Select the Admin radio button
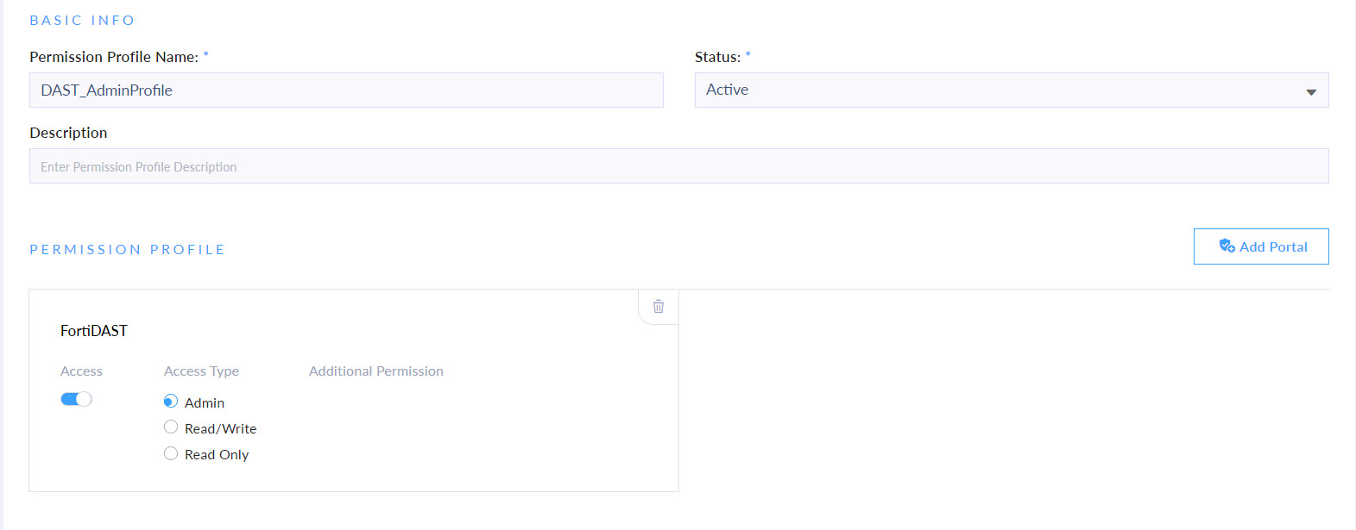The width and height of the screenshot is (1356, 530). [171, 402]
